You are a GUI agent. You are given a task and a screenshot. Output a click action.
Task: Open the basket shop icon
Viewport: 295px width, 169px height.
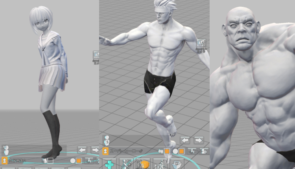click(177, 164)
